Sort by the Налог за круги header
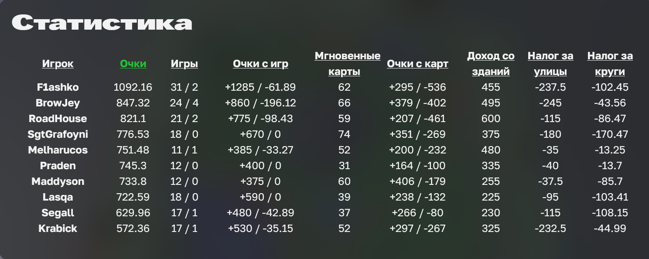649x259 pixels. click(610, 64)
